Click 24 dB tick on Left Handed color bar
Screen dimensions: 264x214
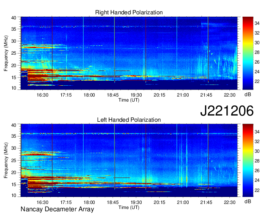[257, 180]
